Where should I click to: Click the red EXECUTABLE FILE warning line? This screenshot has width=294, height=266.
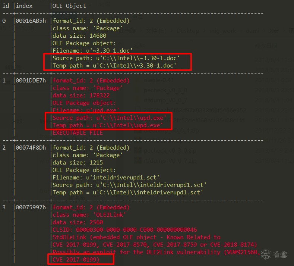(78, 133)
